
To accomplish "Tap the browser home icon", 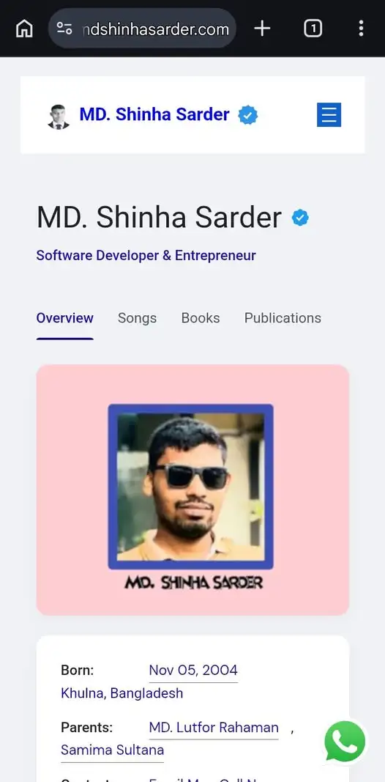I will tap(24, 29).
